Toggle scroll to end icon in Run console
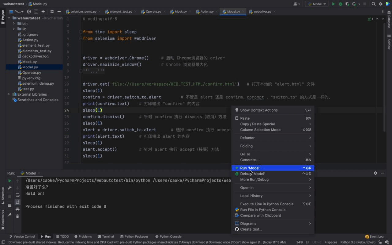Viewport: 392px width, 245px height. click(x=17, y=202)
